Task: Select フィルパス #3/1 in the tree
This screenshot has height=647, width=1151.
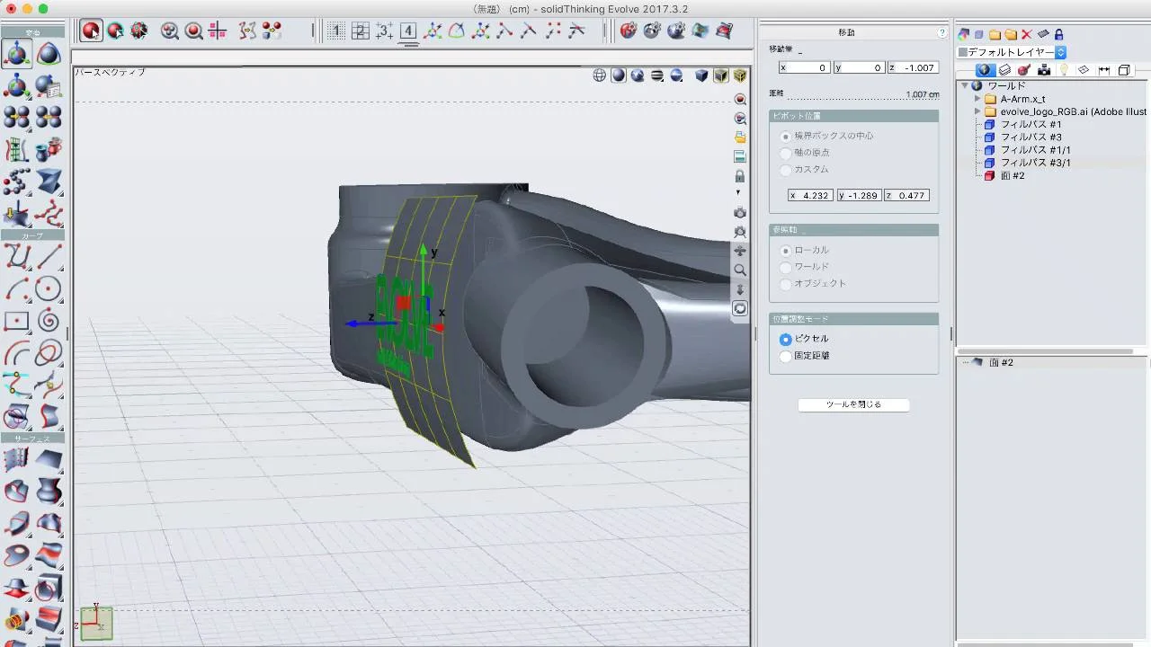Action: [x=1036, y=163]
